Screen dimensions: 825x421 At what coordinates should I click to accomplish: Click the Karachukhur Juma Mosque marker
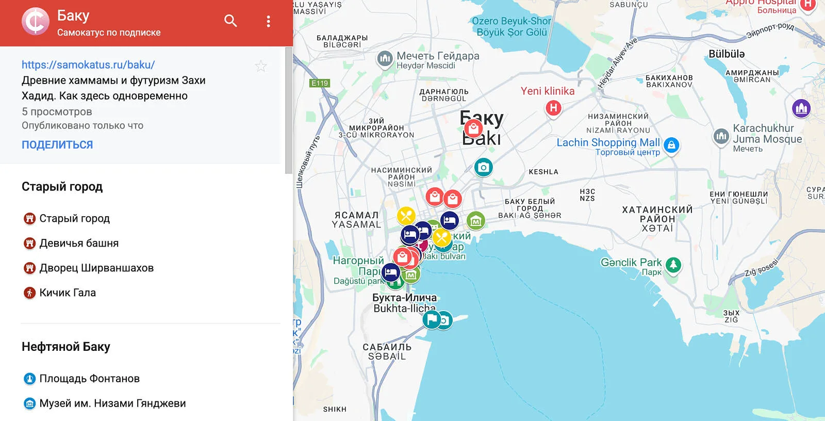tap(721, 136)
